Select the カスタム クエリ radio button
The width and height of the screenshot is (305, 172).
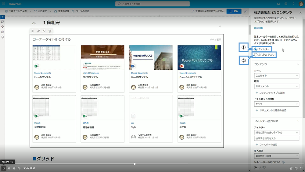(x=256, y=55)
